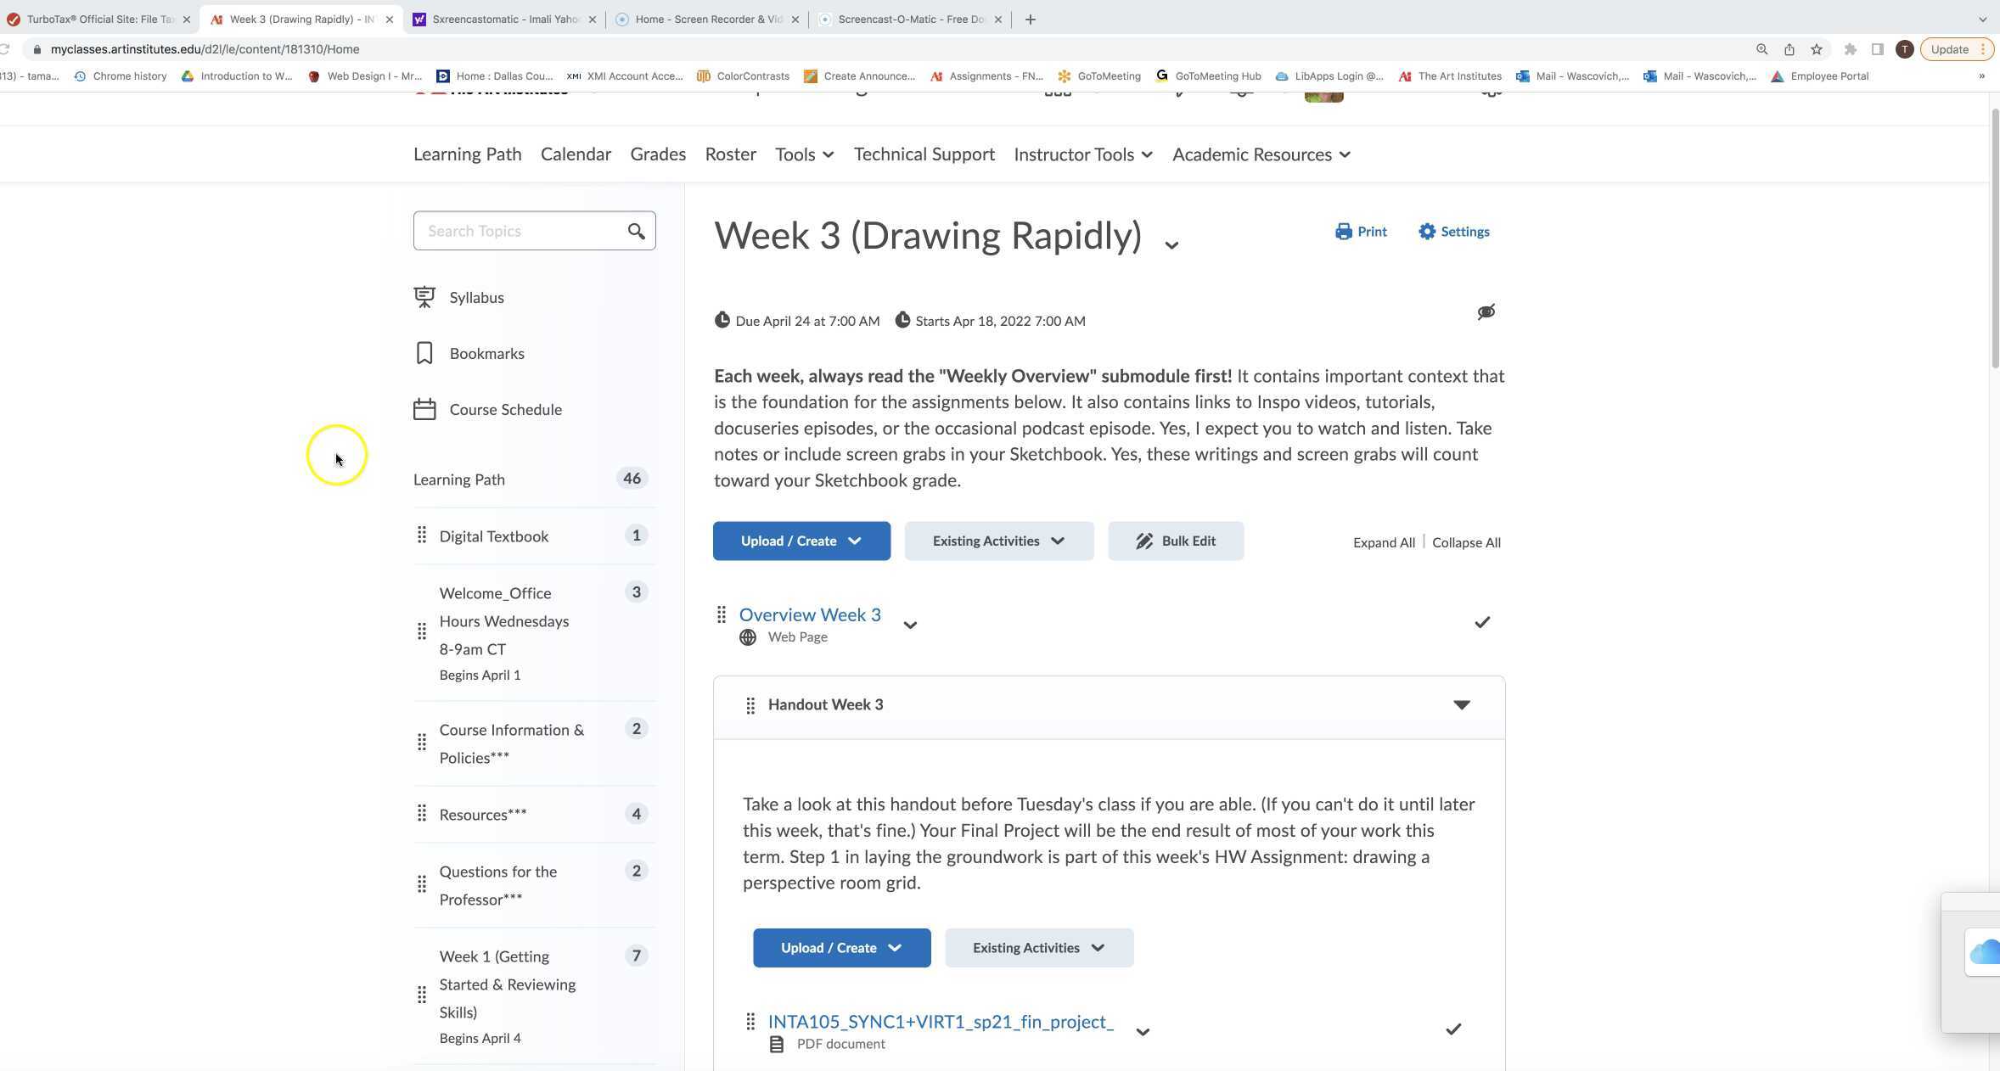Collapse the Handout Week 3 submodule

pos(1461,704)
